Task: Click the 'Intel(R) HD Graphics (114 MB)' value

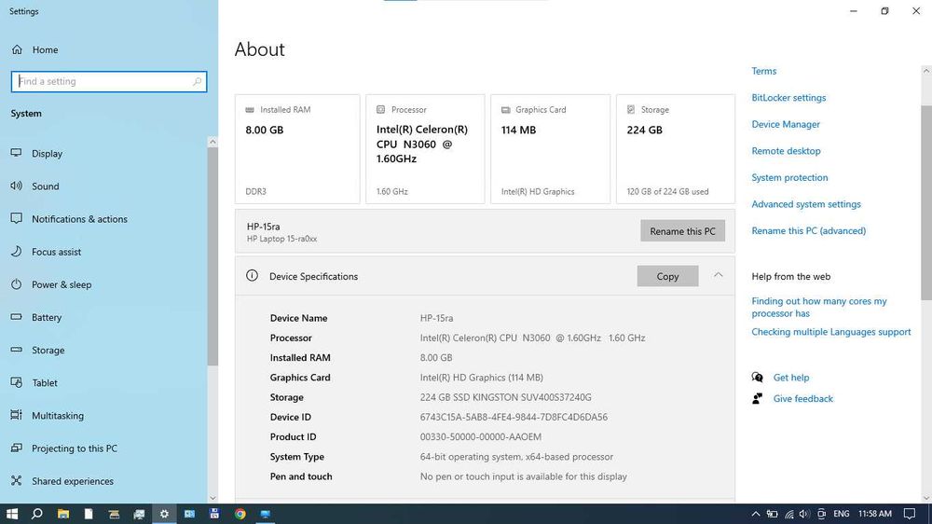Action: tap(482, 377)
